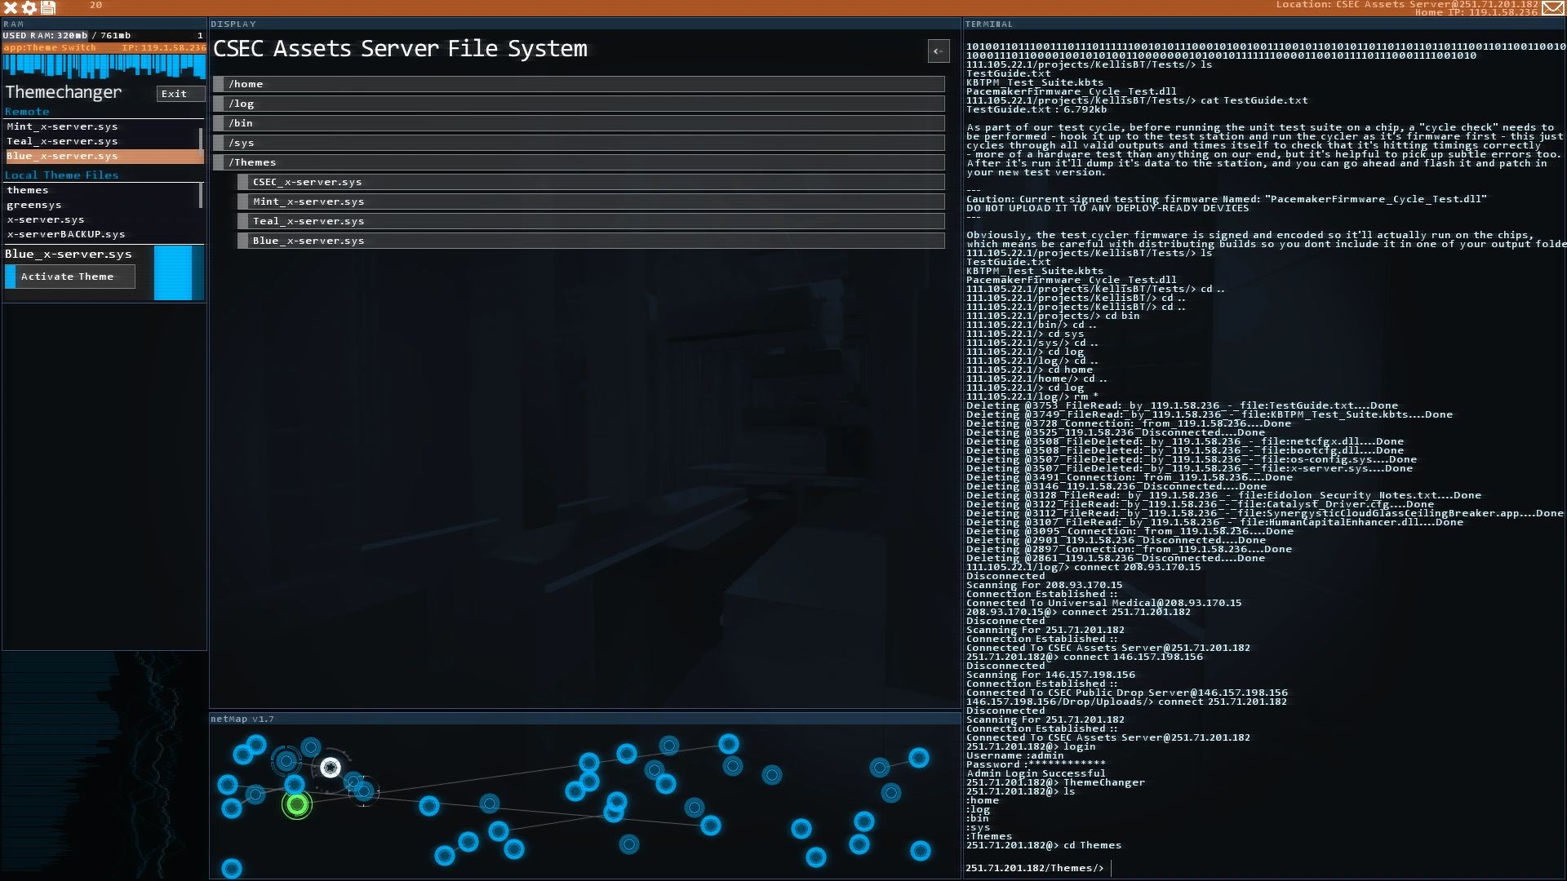Click the floppy disk save icon

click(48, 7)
